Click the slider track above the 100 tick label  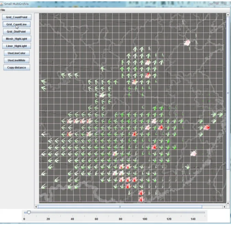click(145, 213)
